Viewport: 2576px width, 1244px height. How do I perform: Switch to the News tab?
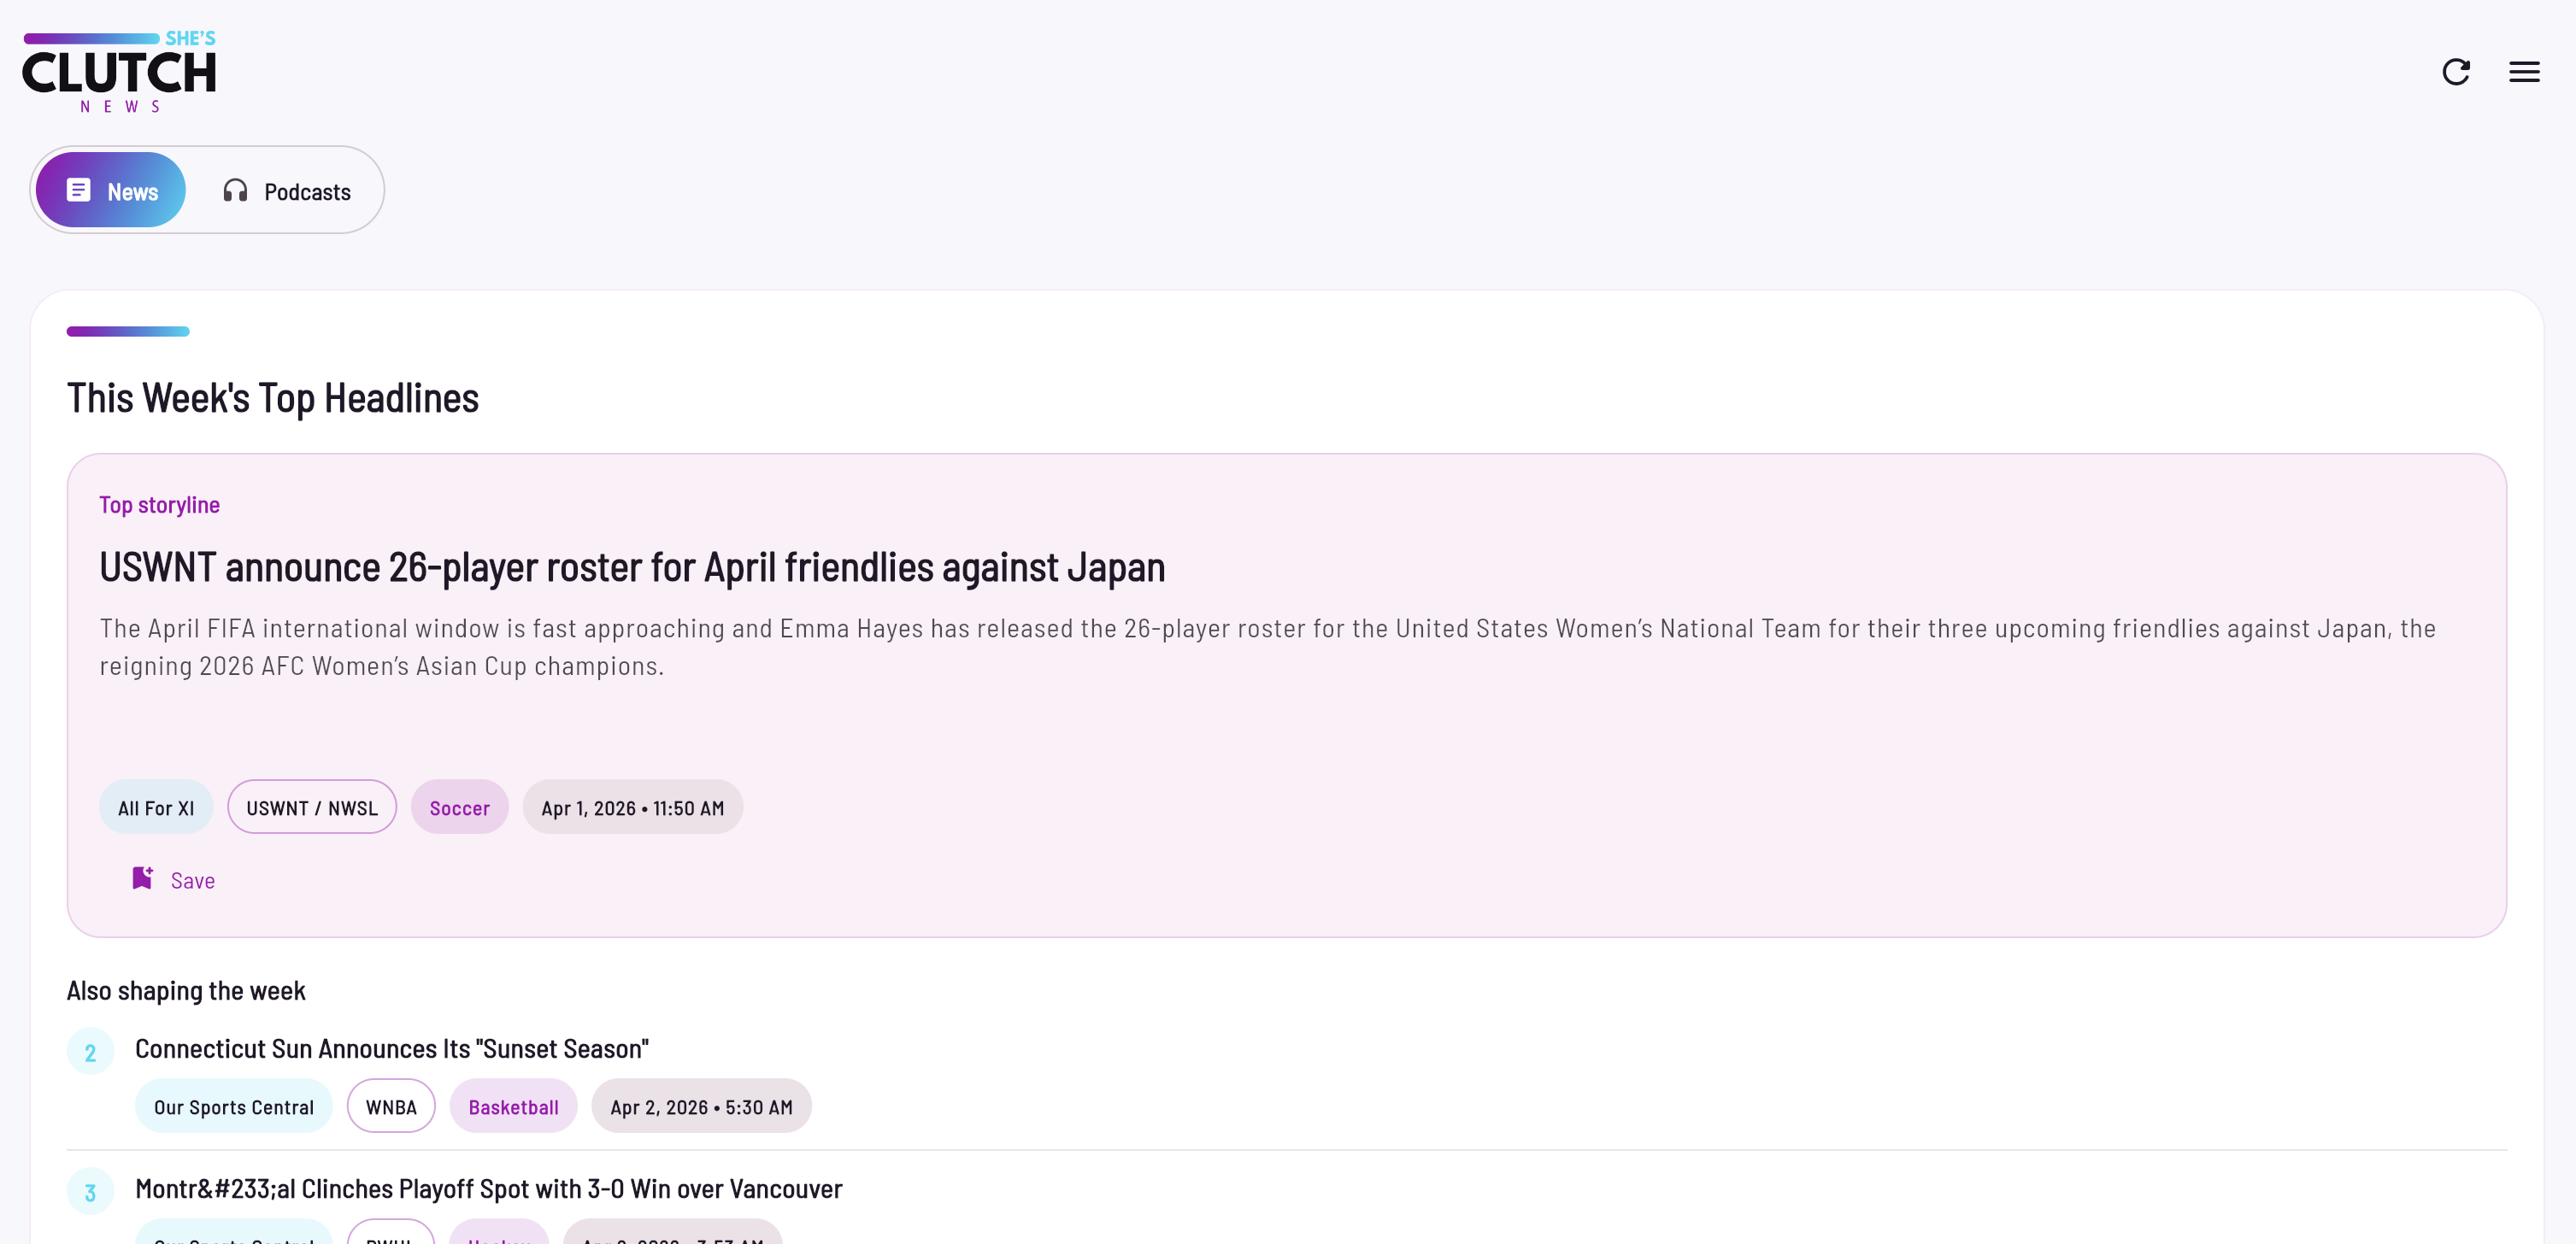111,190
